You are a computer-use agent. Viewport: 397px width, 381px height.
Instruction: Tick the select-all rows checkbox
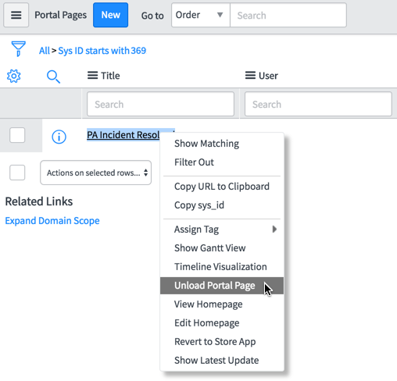pyautogui.click(x=17, y=173)
